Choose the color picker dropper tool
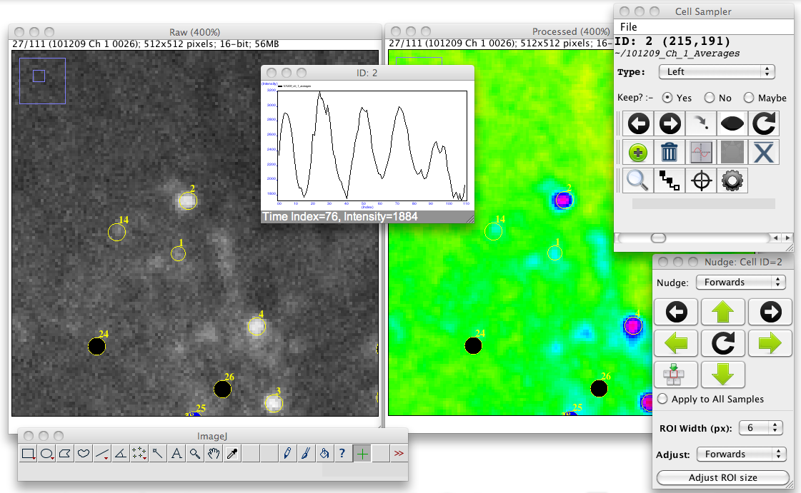The width and height of the screenshot is (801, 493). tap(232, 453)
